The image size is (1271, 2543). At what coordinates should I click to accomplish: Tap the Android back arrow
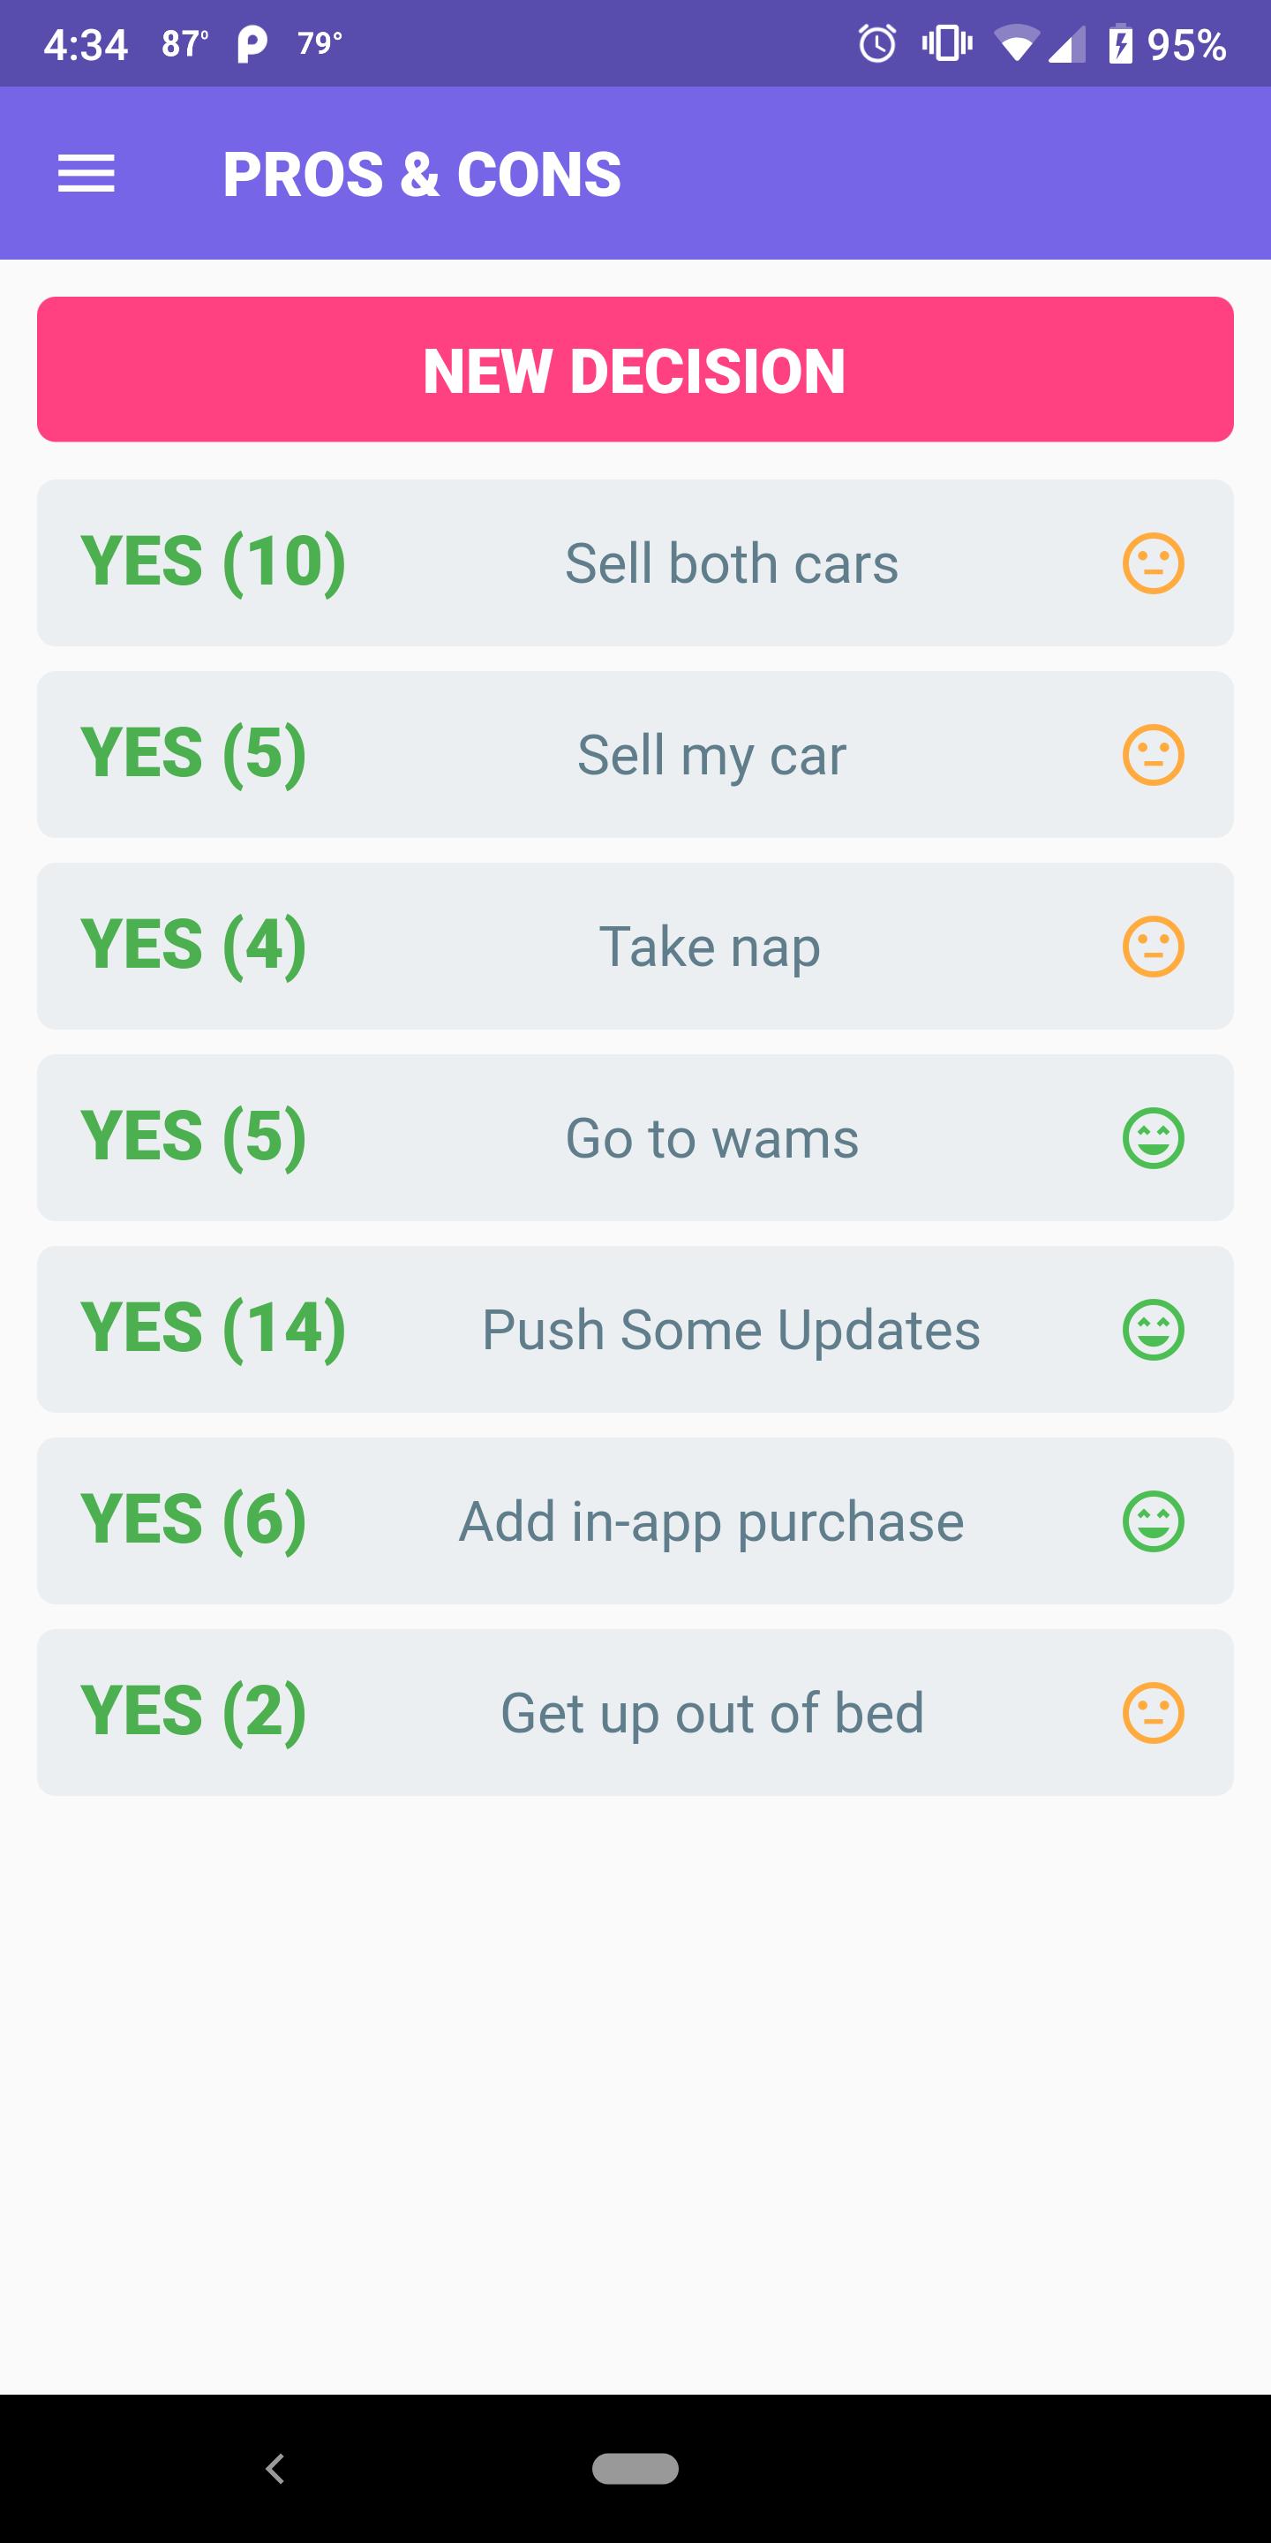275,2469
